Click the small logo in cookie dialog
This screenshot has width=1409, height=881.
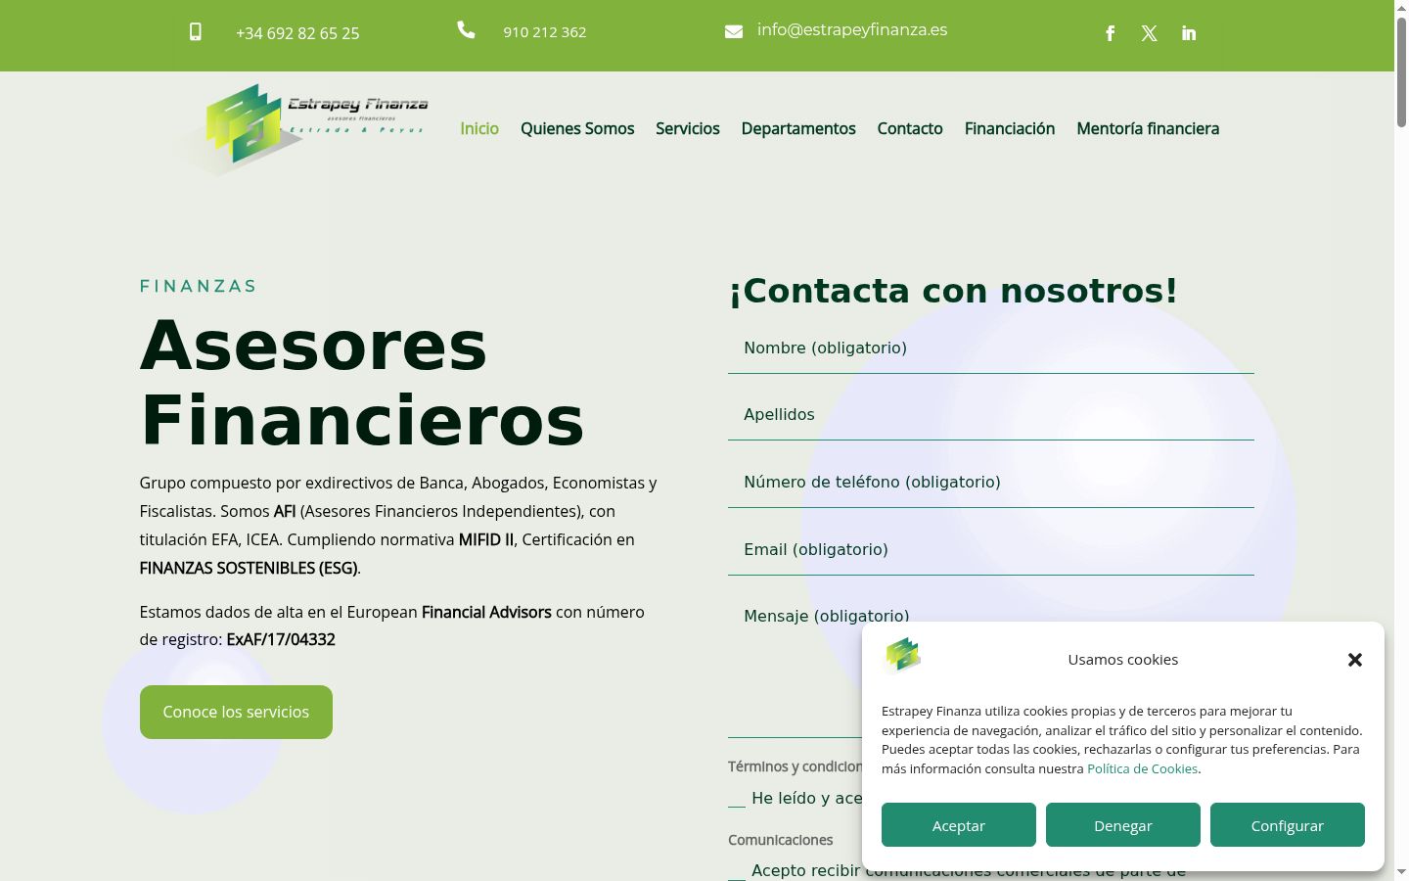tap(902, 655)
